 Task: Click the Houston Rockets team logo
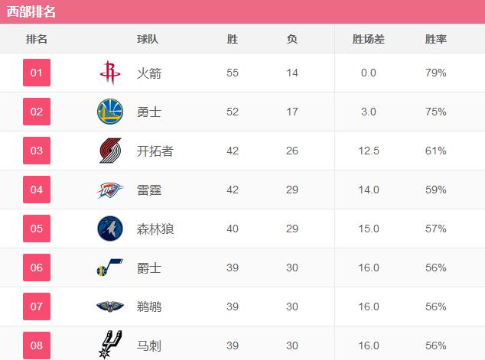110,73
